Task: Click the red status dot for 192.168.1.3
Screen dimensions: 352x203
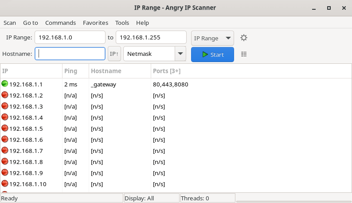Action: (4, 106)
